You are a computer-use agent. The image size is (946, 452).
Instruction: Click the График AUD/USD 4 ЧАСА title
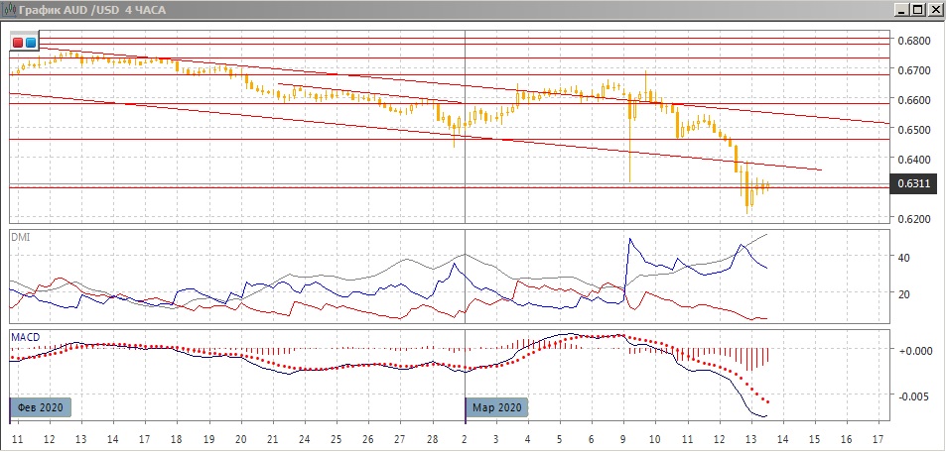tap(89, 10)
